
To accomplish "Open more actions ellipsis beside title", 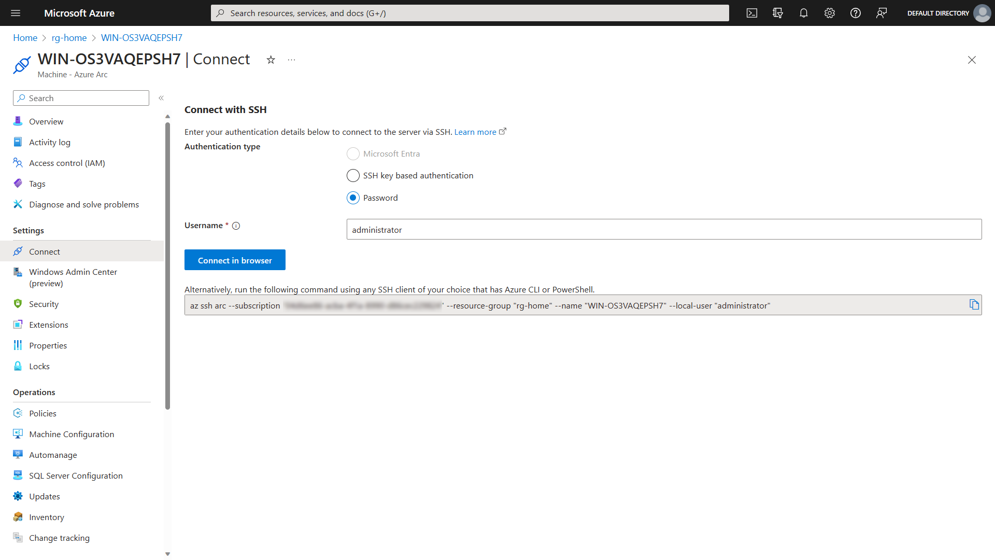I will click(x=292, y=60).
